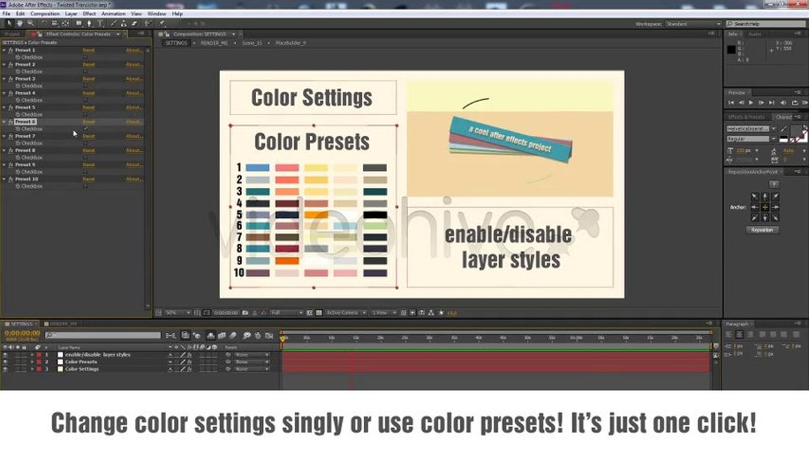Select the Rectangle shape tool

click(78, 23)
